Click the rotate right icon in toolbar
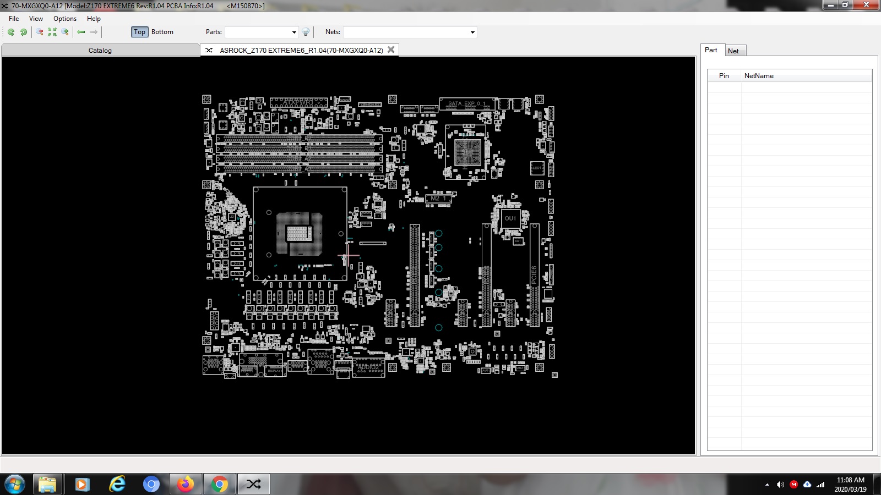Image resolution: width=881 pixels, height=495 pixels. point(24,32)
